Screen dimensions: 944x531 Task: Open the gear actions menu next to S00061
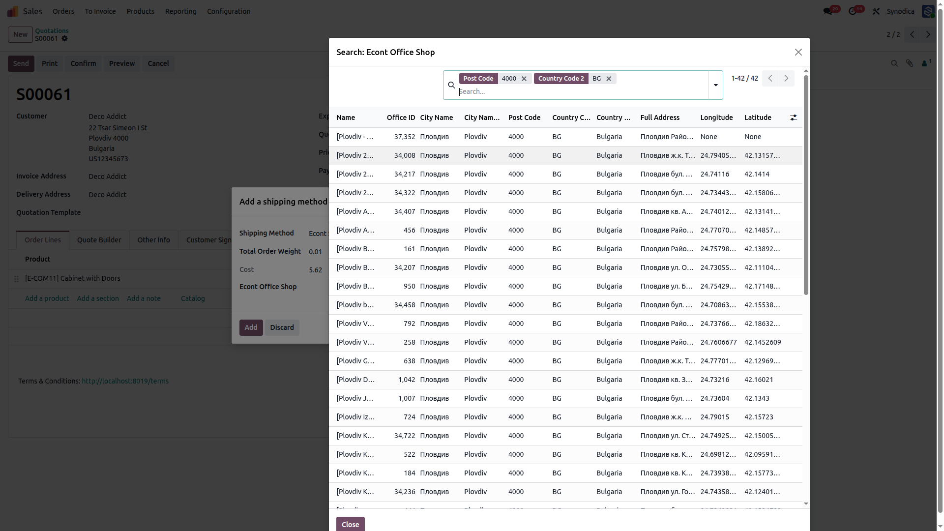click(x=64, y=38)
